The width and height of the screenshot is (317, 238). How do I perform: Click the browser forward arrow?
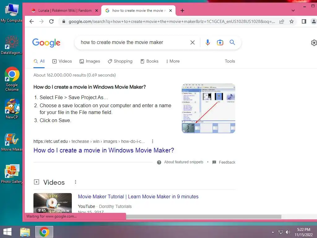[41, 21]
